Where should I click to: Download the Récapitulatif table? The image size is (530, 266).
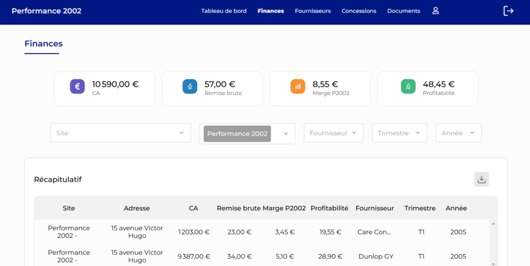481,179
